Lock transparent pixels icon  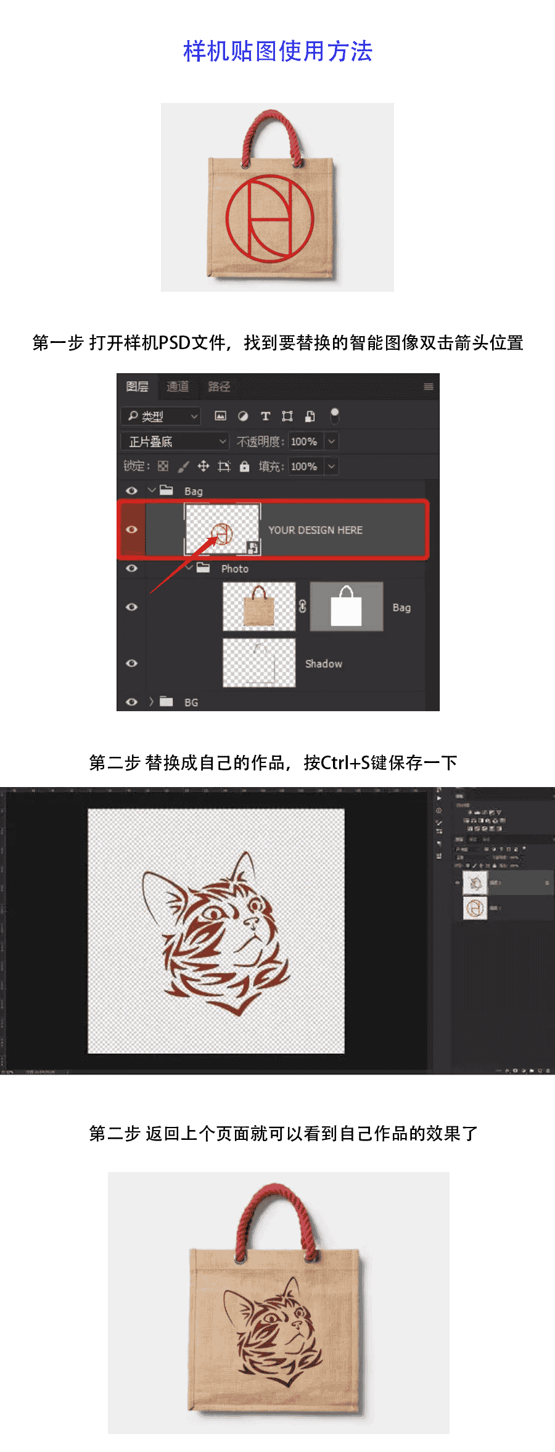tap(163, 466)
